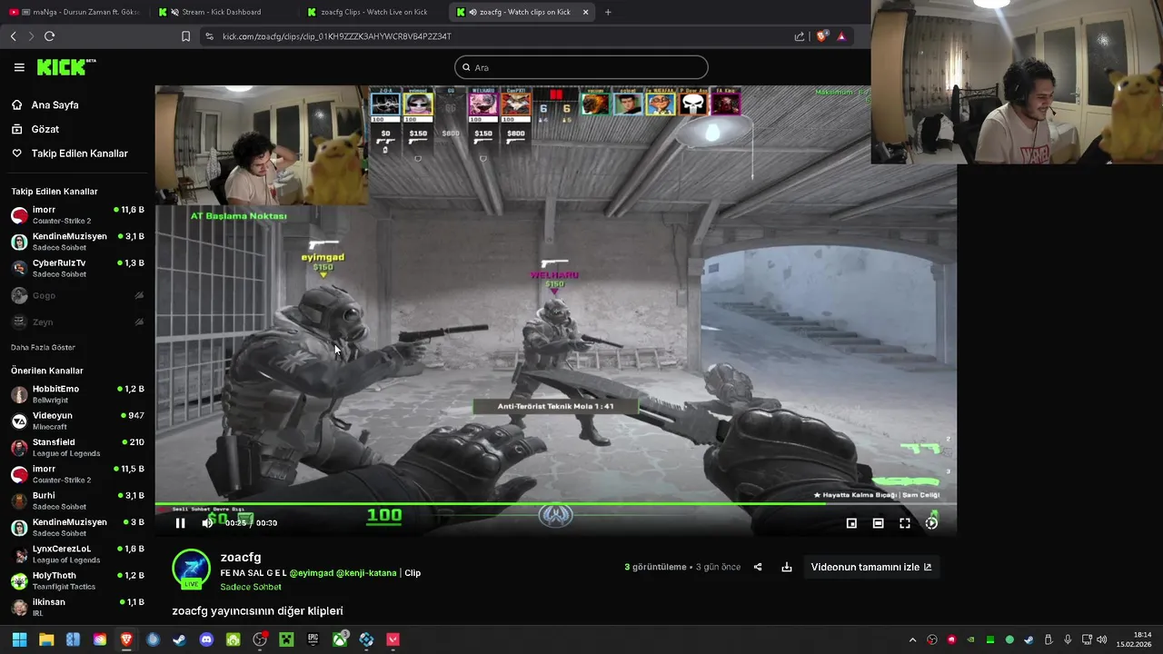Open site settings icon in address bar

click(209, 36)
